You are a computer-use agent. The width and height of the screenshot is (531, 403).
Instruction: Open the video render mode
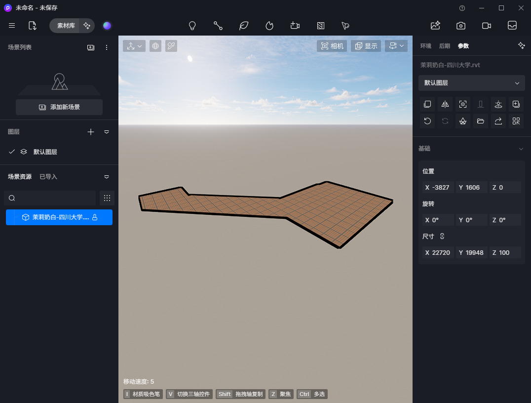point(486,26)
